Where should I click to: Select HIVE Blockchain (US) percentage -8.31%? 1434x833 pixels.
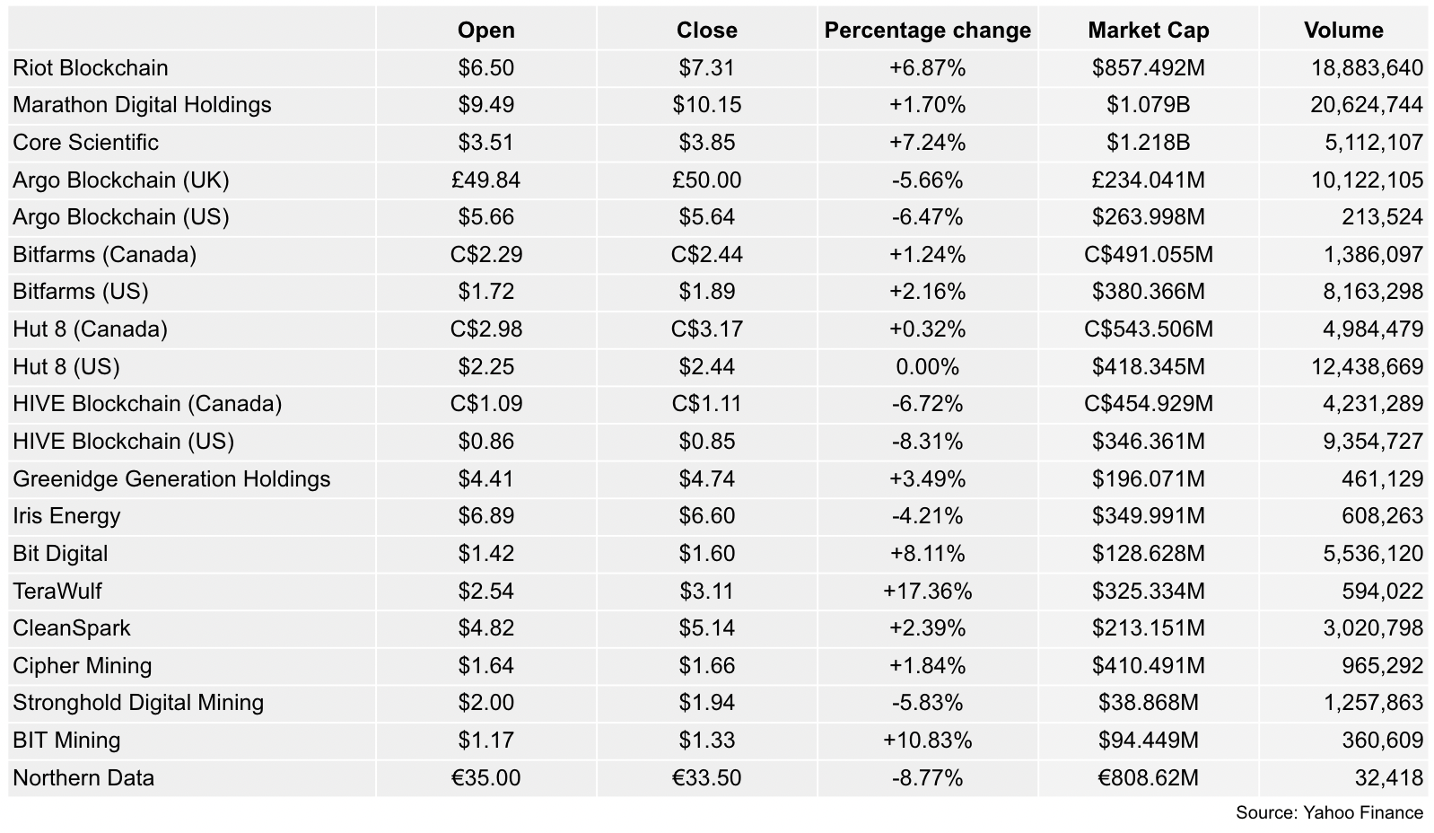pyautogui.click(x=927, y=442)
